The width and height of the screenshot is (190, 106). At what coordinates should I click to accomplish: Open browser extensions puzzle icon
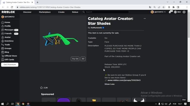coord(173,7)
